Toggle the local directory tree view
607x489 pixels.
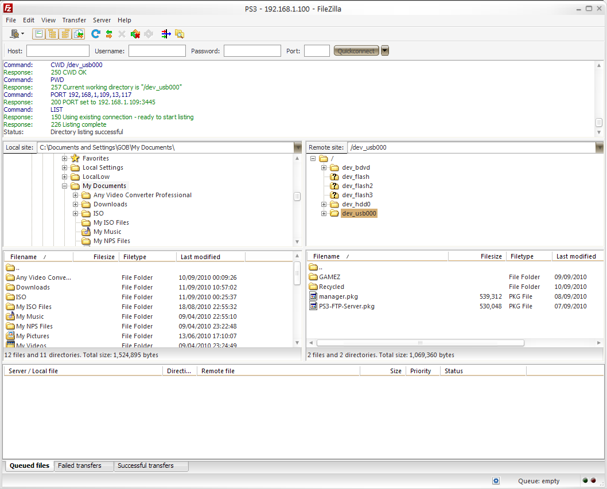[52, 34]
